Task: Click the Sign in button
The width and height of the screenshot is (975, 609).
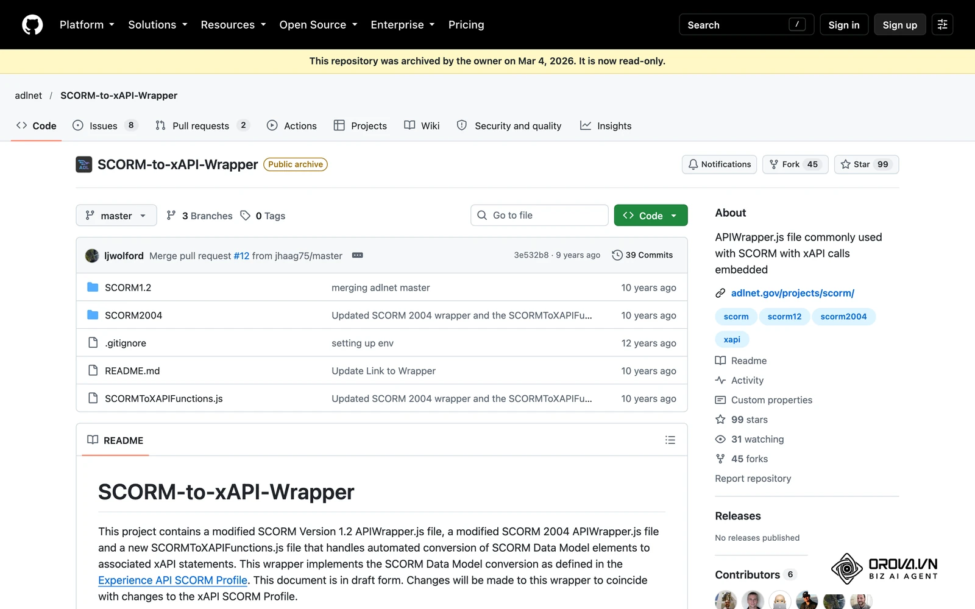Action: point(844,25)
